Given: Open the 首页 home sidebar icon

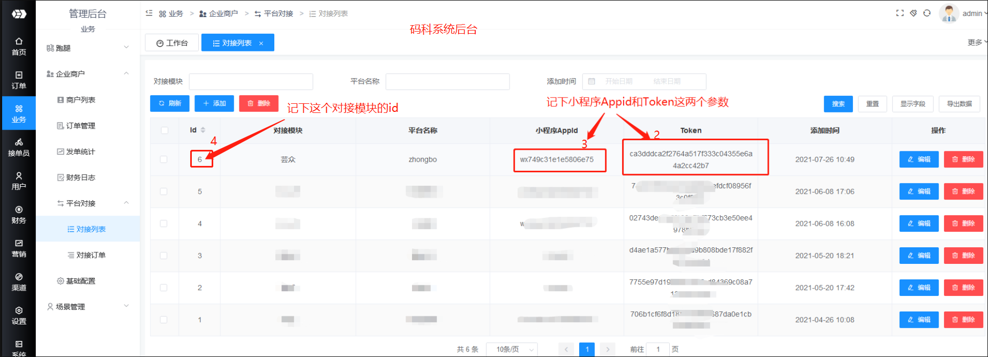Looking at the screenshot, I should pos(19,47).
